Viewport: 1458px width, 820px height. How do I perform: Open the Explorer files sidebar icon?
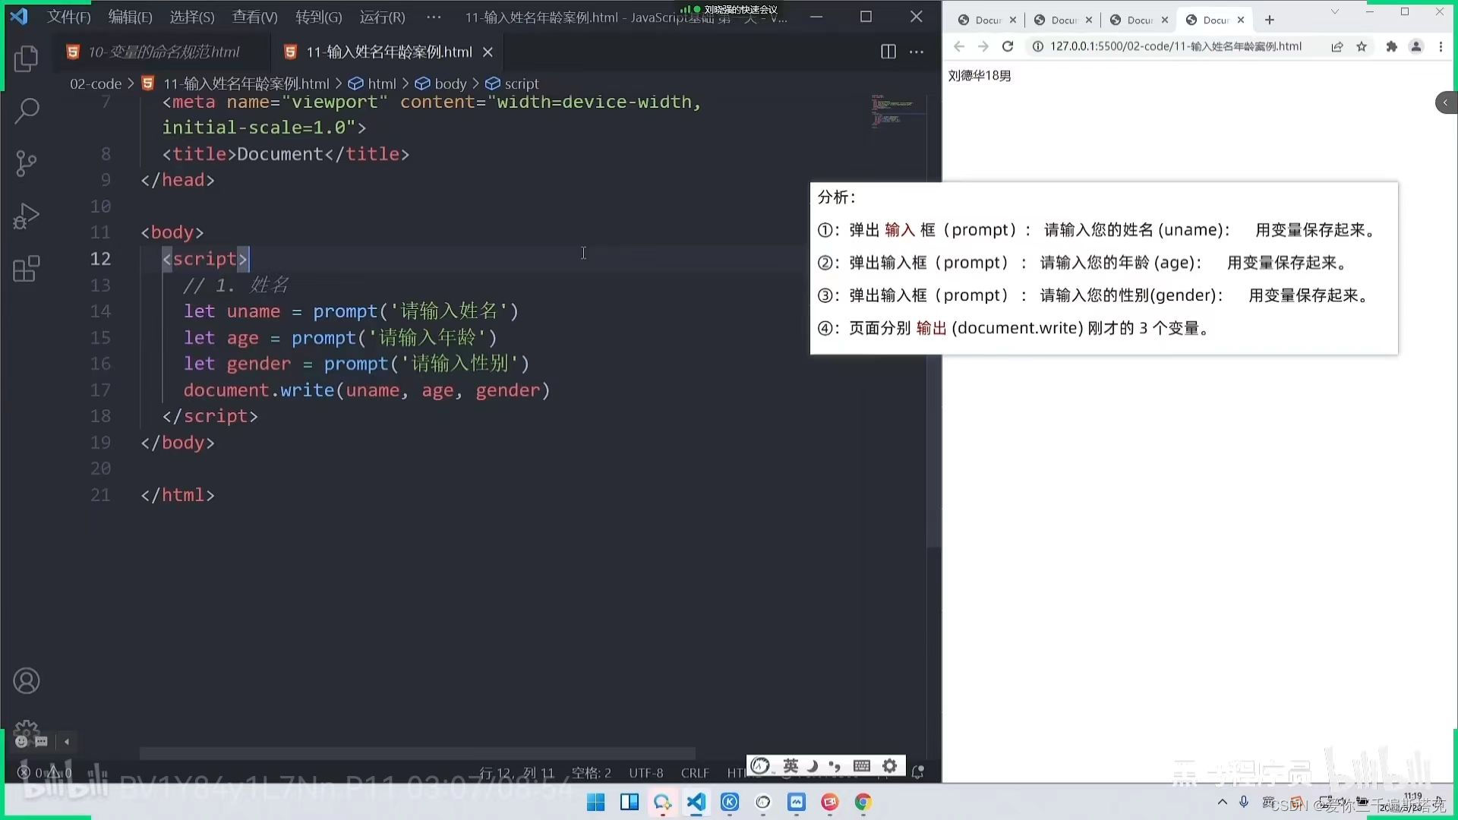pyautogui.click(x=27, y=58)
